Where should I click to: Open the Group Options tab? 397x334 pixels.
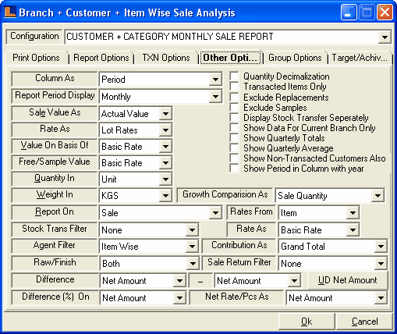295,58
